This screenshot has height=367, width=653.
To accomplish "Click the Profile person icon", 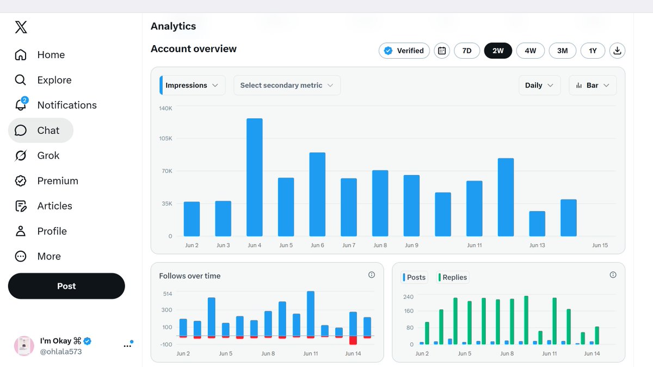I will (21, 231).
